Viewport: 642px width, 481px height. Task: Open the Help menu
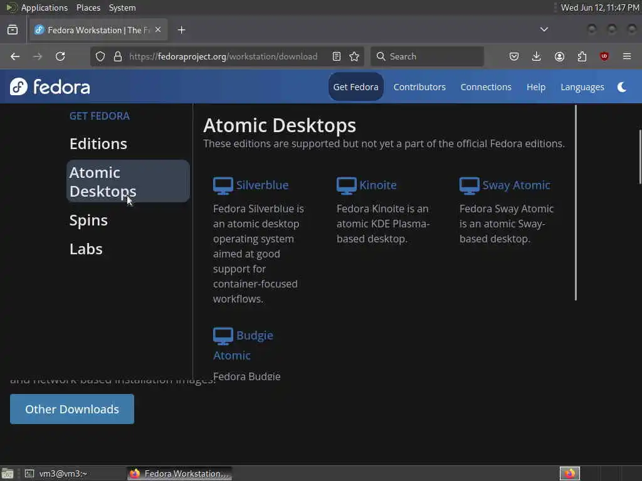click(x=536, y=86)
